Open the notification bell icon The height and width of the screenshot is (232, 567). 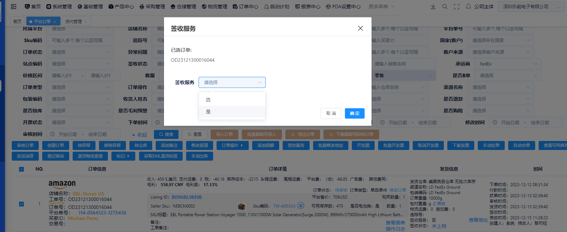[x=468, y=7]
